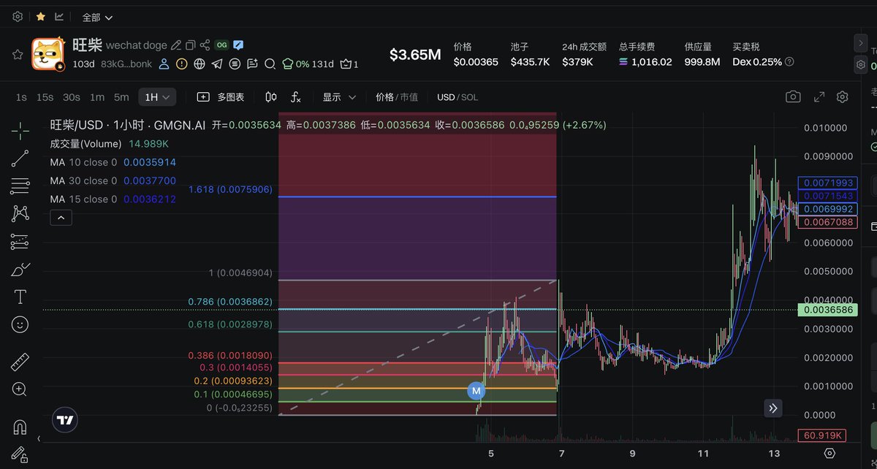
Task: Copy token name using copy icon
Action: [191, 45]
